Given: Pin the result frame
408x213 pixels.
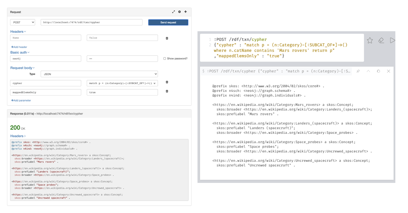Looking at the screenshot, I should click(358, 71).
